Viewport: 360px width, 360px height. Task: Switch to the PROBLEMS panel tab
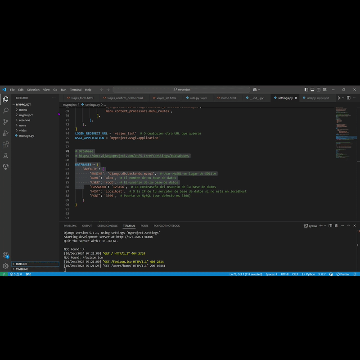point(70,226)
